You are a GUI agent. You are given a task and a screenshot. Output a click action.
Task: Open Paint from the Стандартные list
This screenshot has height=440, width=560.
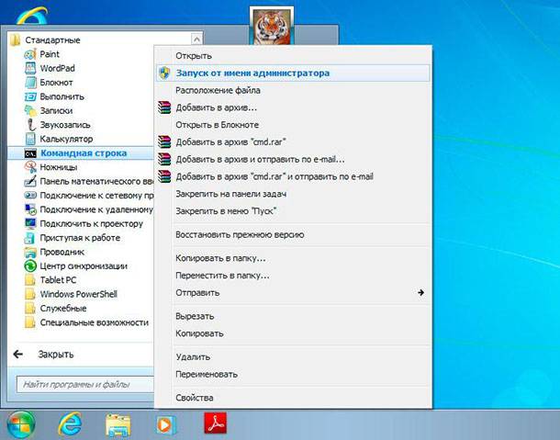[42, 54]
